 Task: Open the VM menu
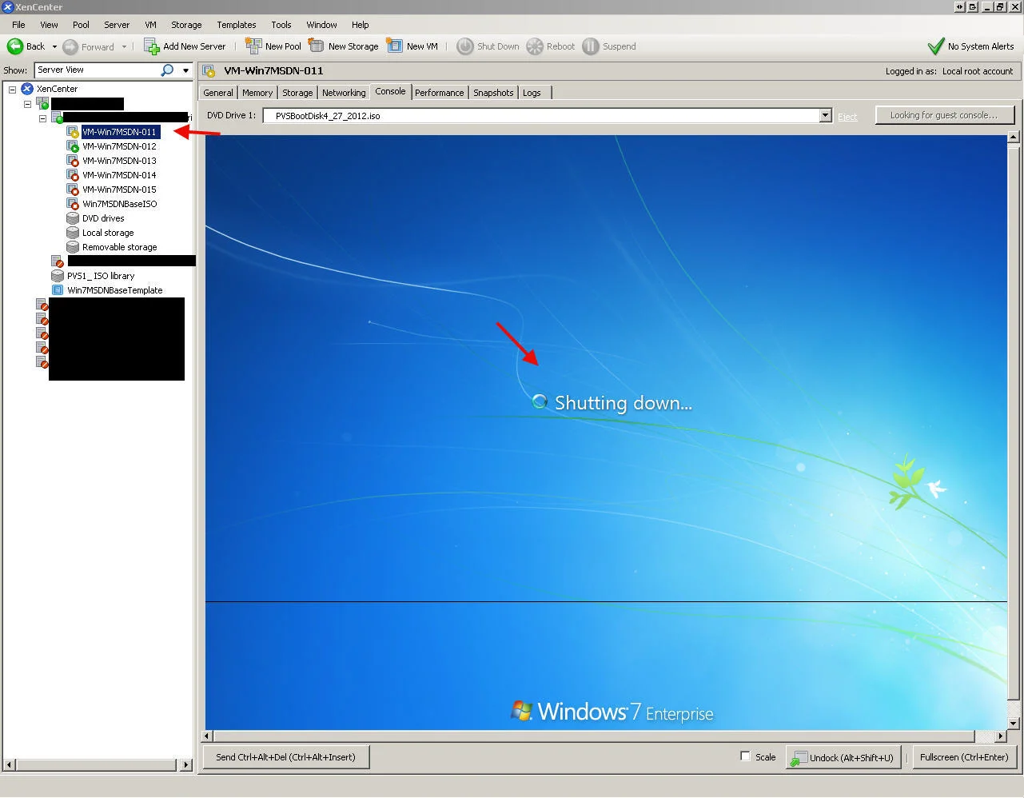coord(150,25)
